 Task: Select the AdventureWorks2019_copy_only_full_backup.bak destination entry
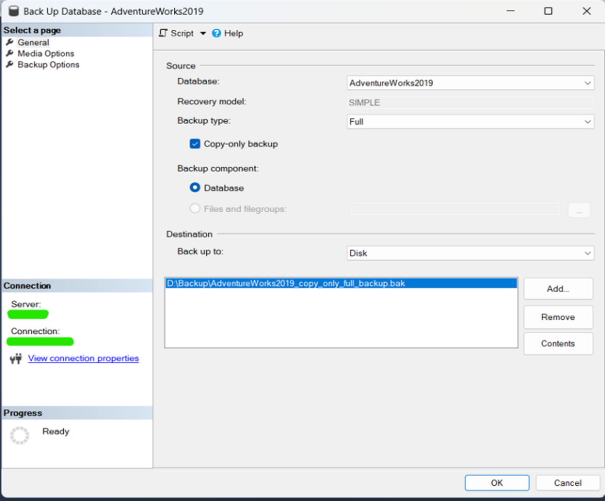(x=341, y=284)
